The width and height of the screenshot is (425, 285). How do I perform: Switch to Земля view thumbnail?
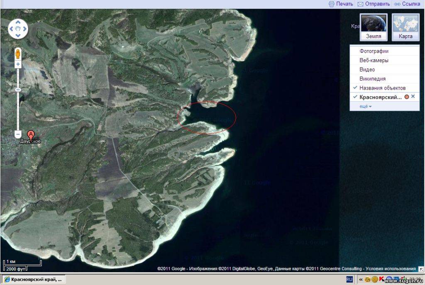tap(374, 27)
